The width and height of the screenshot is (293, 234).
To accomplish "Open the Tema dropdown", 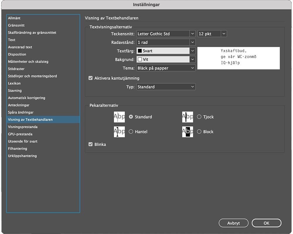I will point(166,68).
